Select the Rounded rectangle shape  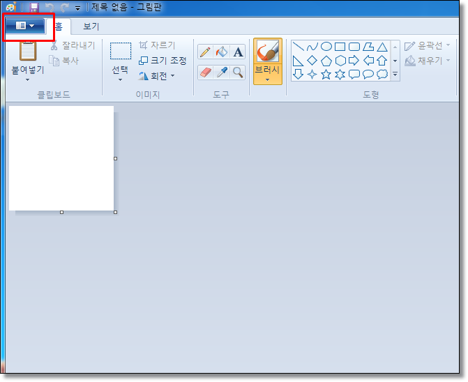(x=354, y=47)
